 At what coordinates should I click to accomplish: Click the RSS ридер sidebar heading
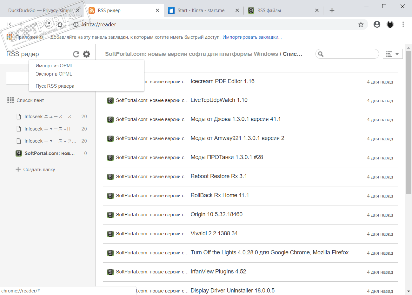(23, 54)
